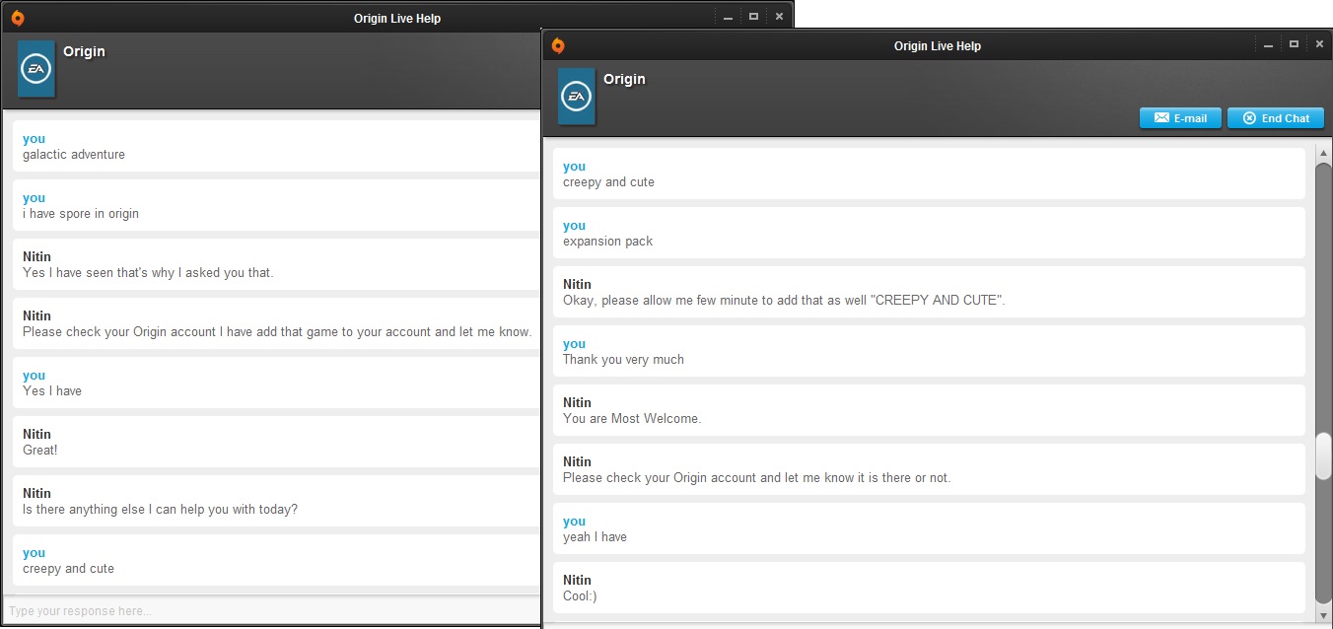Viewport: 1333px width, 629px height.
Task: Minimize the back Origin Live Help window
Action: point(728,18)
